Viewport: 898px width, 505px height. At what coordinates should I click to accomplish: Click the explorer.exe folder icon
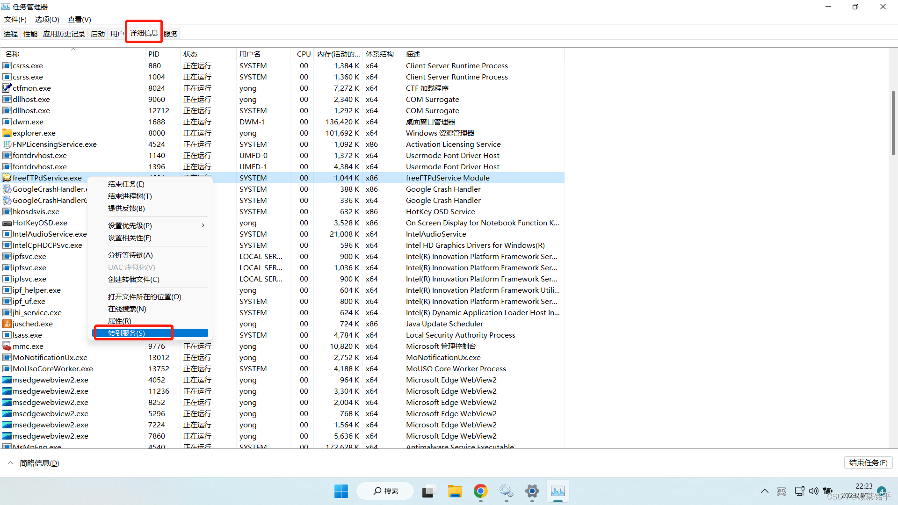pos(7,133)
